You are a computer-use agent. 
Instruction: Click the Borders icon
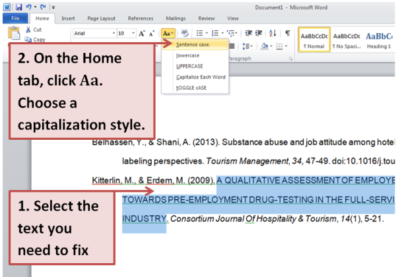pyautogui.click(x=279, y=46)
